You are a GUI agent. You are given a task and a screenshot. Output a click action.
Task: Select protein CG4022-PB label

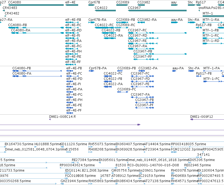(x=113, y=79)
